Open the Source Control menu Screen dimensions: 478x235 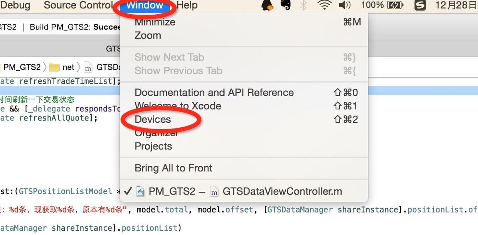coord(78,5)
